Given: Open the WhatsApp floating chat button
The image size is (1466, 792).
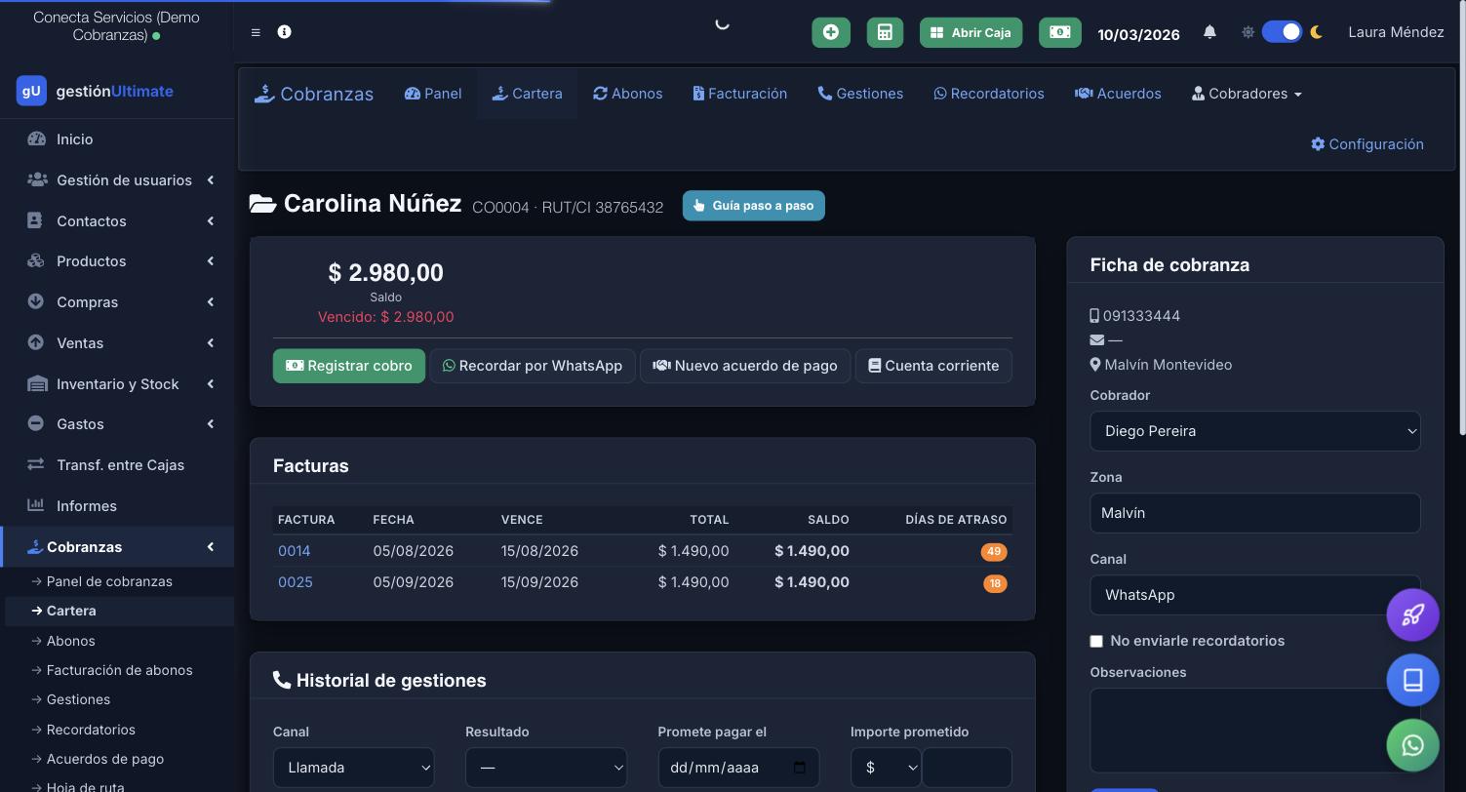Looking at the screenshot, I should [x=1412, y=745].
